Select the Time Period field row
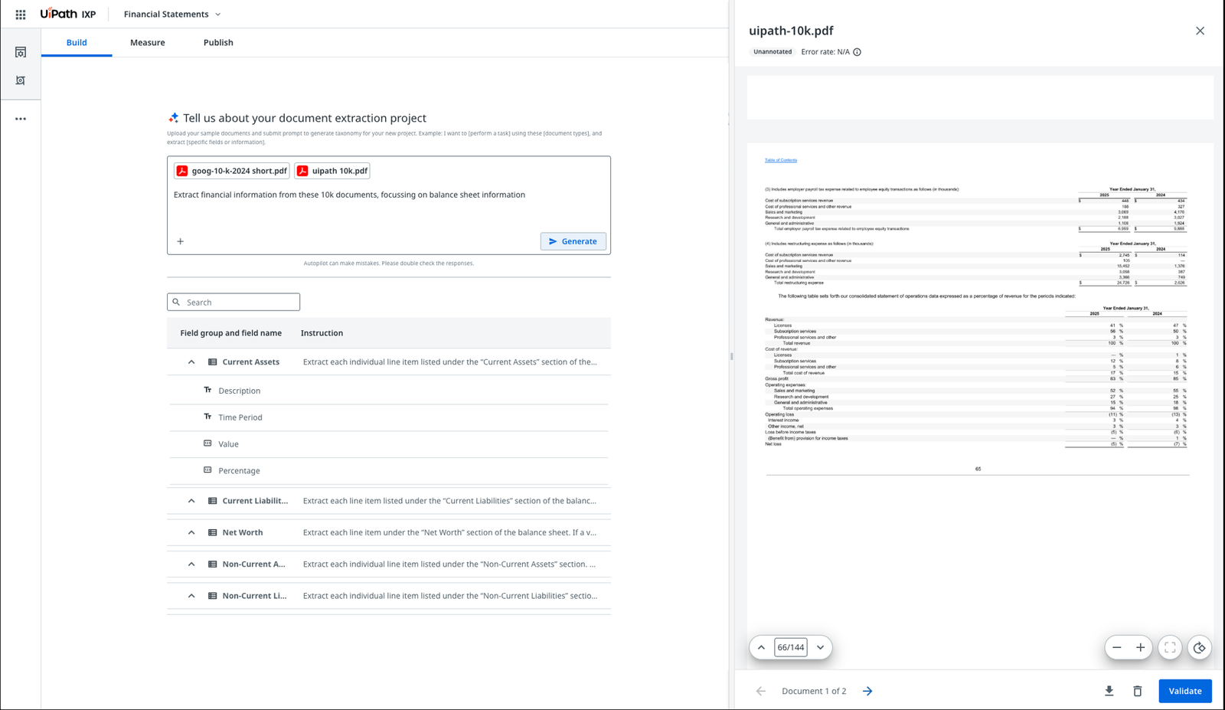The height and width of the screenshot is (710, 1225). (389, 417)
